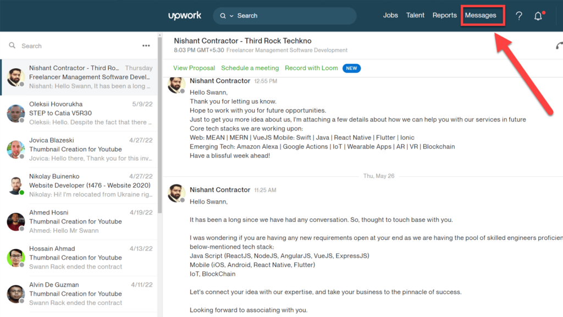Click the Upwork logo
563x317 pixels.
point(185,16)
